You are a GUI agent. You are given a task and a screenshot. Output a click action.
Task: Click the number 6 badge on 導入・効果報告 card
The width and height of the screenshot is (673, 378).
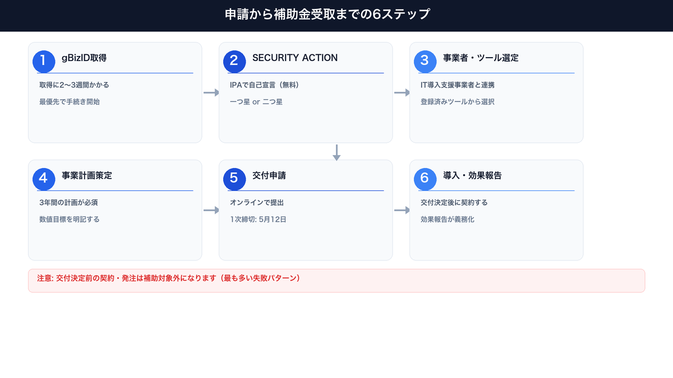point(425,179)
